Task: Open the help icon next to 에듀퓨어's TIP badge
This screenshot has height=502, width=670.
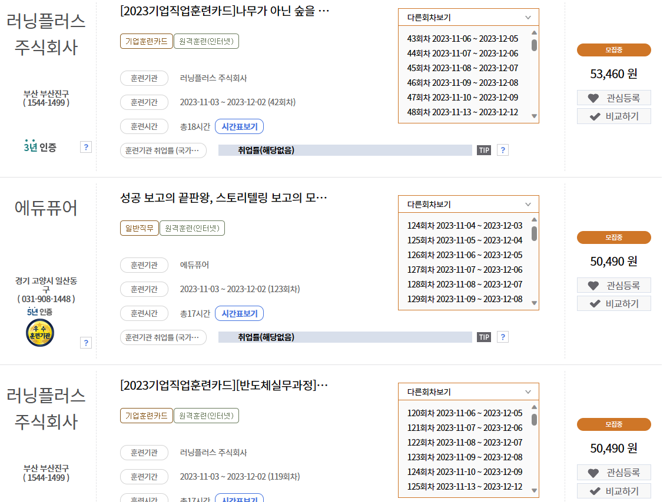Action: click(502, 336)
